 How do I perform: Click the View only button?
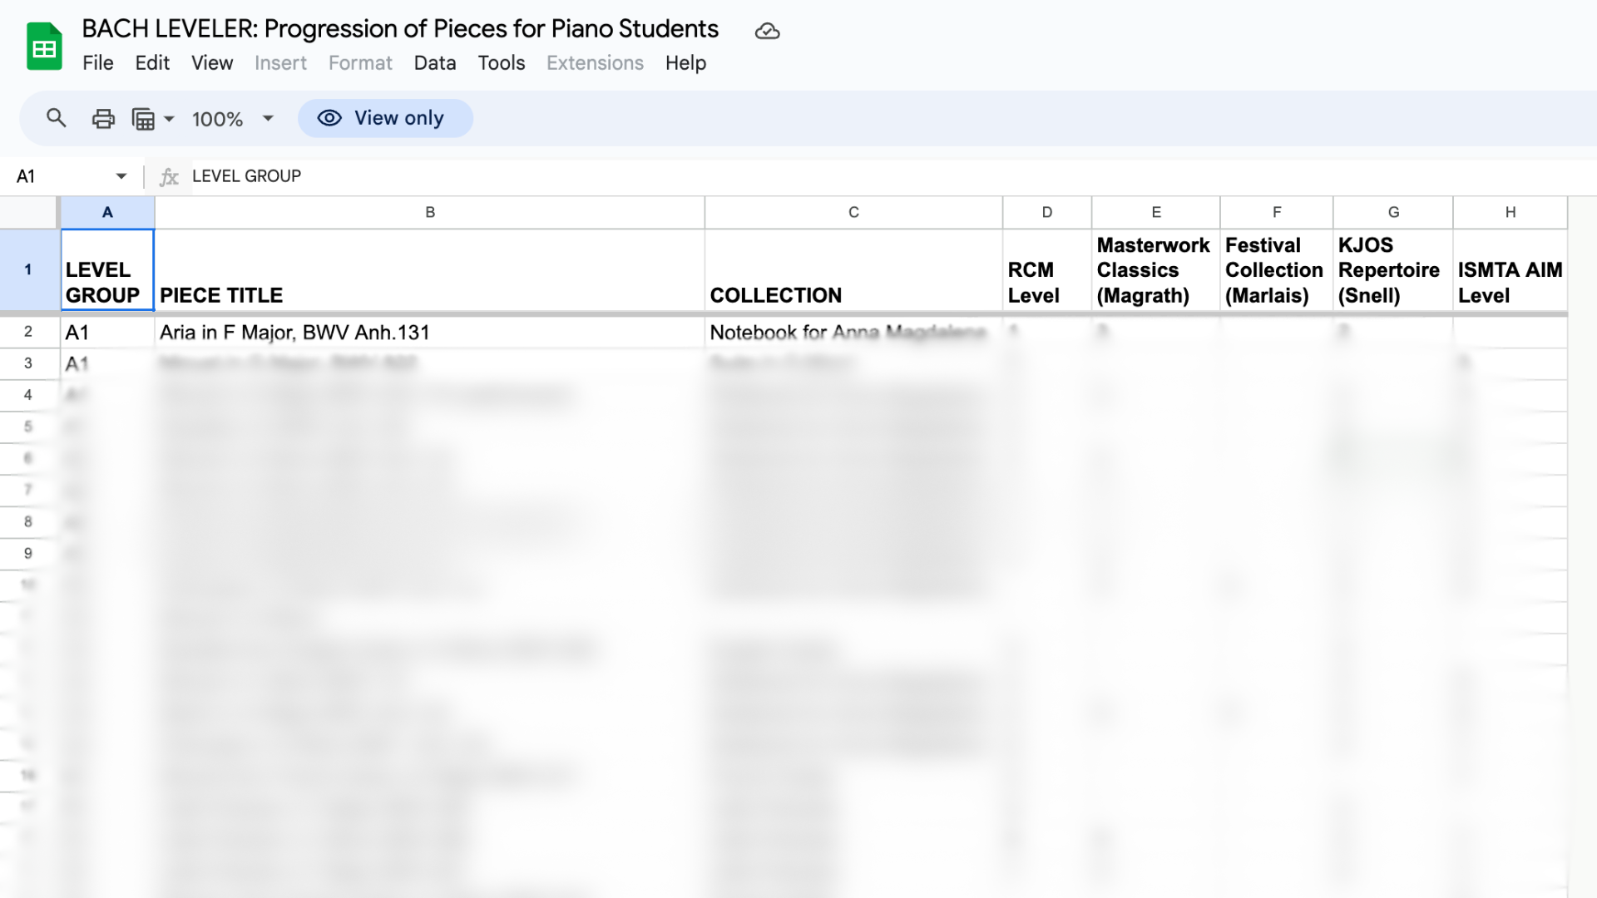(x=385, y=118)
